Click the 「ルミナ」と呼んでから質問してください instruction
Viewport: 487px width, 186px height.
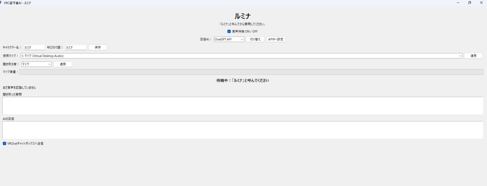[x=243, y=24]
